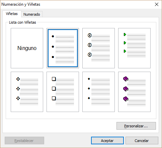Choose the solid round bullet list style
The width and height of the screenshot is (162, 148).
pyautogui.click(x=63, y=48)
